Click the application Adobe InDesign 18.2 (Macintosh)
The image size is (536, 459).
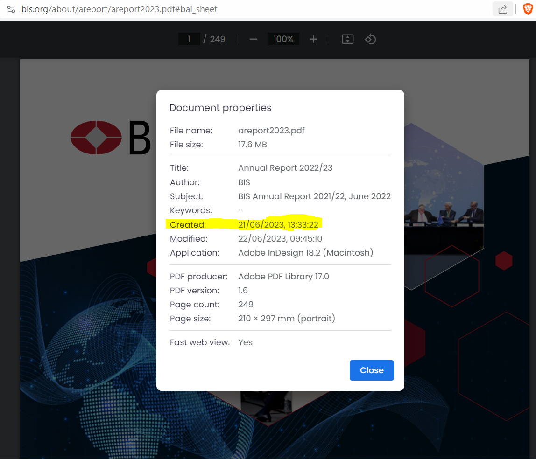tap(306, 253)
